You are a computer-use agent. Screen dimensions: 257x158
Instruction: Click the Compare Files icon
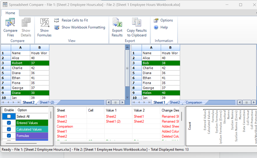coord(10,27)
